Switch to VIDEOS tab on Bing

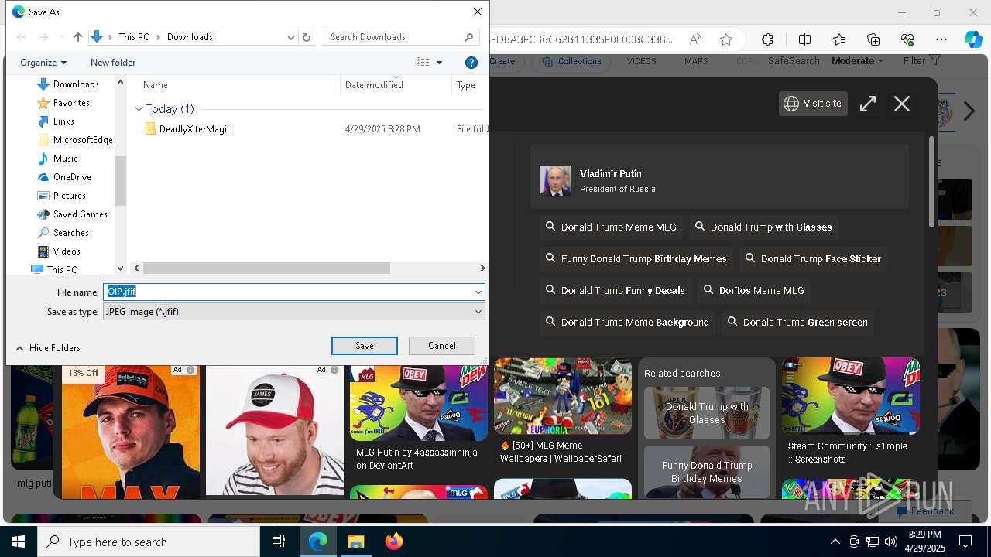[642, 61]
